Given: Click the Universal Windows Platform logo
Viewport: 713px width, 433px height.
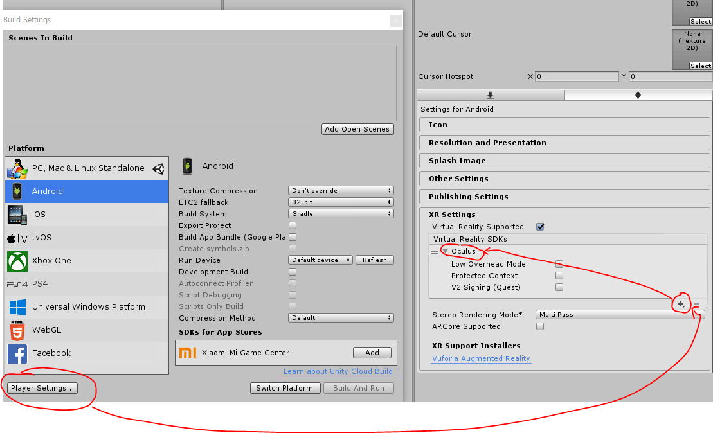Looking at the screenshot, I should click(17, 307).
